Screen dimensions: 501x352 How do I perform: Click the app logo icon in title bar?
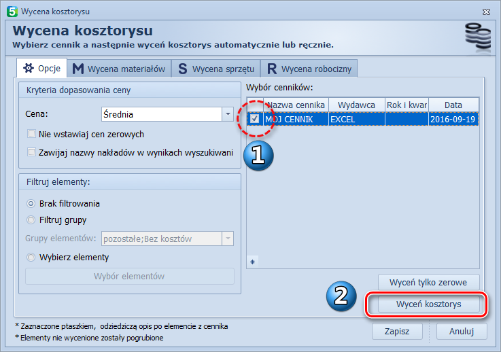click(12, 12)
